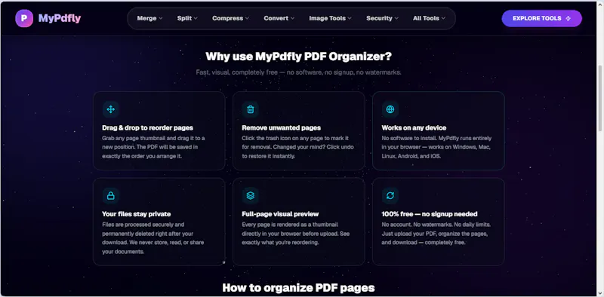604x297 pixels.
Task: Click the MyPdfly purple P logo icon
Action: tap(24, 18)
